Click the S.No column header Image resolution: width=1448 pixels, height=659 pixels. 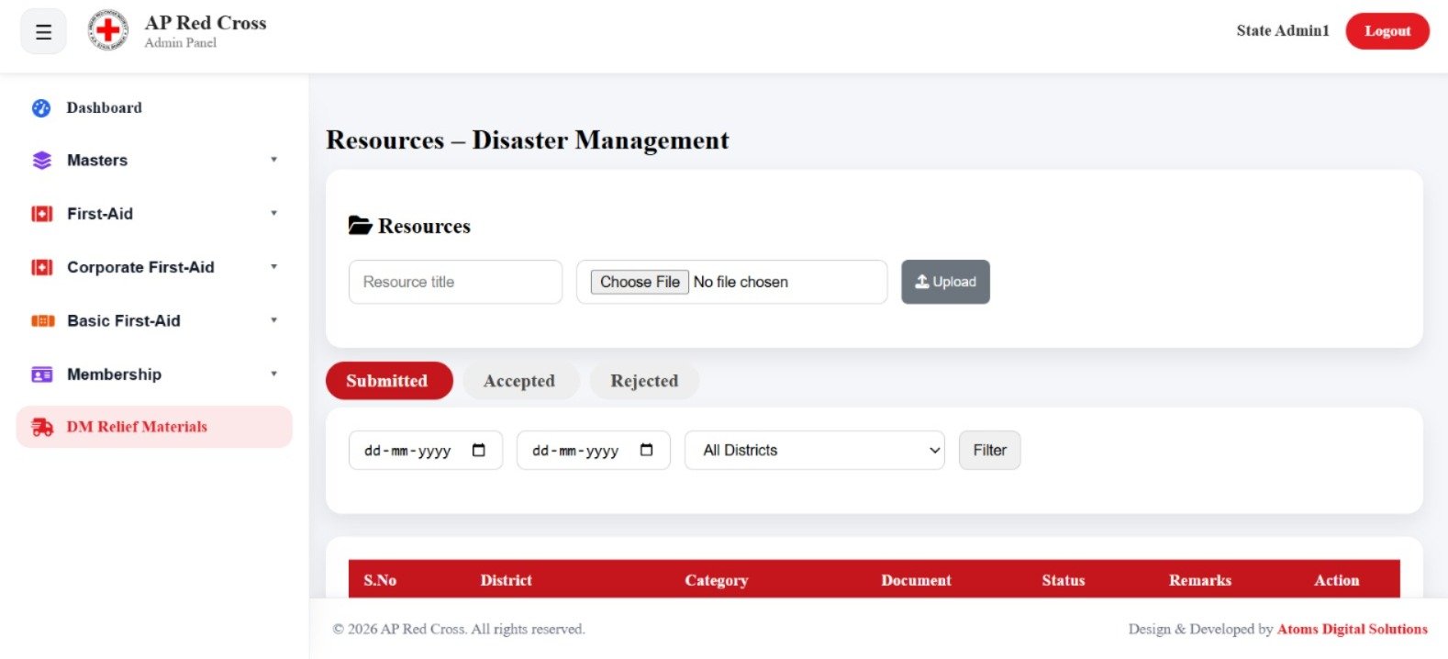point(380,580)
